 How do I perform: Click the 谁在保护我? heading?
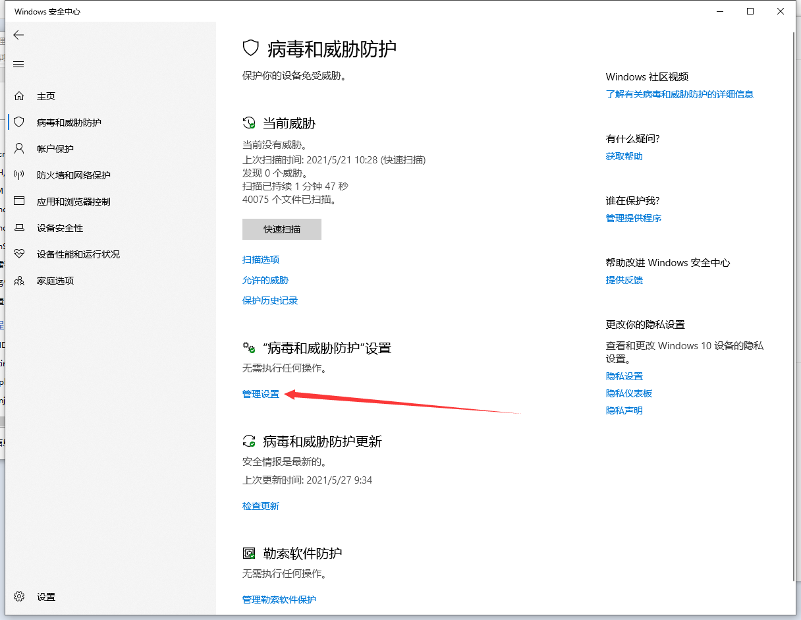coord(633,200)
